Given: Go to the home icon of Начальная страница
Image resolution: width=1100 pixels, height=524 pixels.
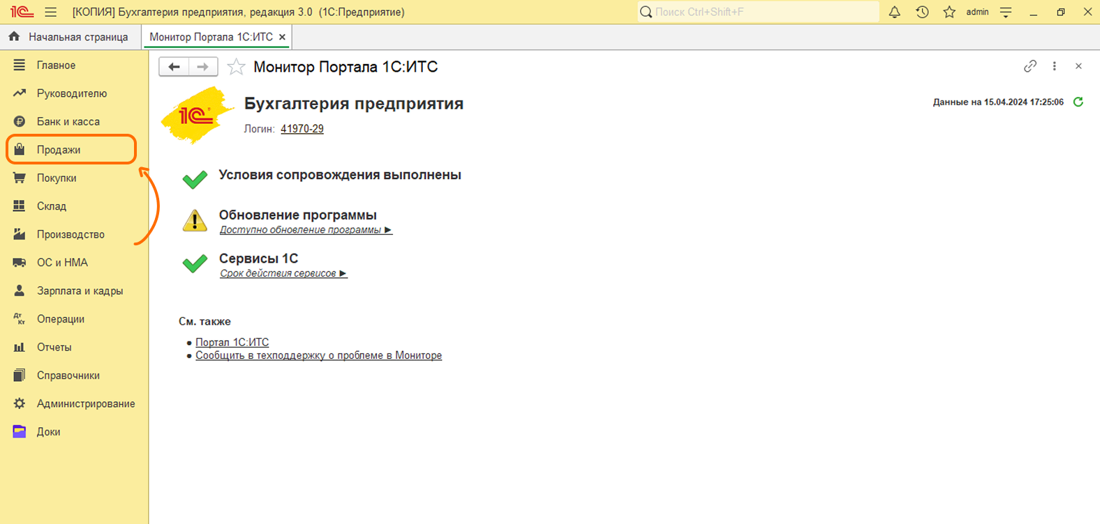Looking at the screenshot, I should [x=14, y=36].
